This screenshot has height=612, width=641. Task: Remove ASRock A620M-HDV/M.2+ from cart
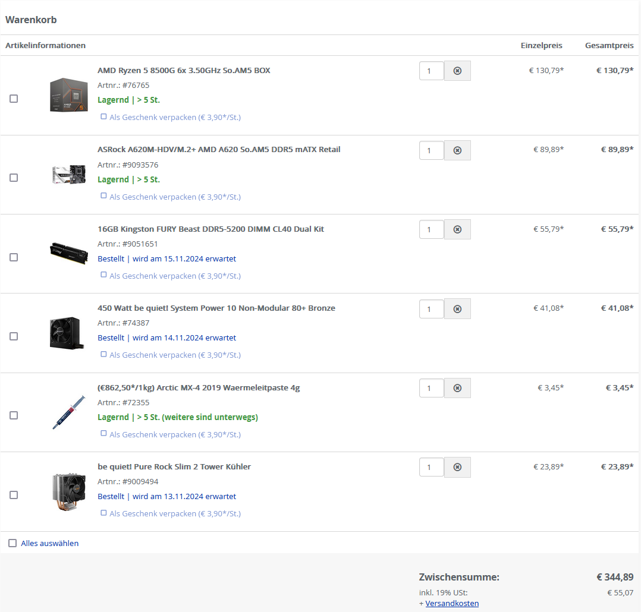click(x=457, y=150)
